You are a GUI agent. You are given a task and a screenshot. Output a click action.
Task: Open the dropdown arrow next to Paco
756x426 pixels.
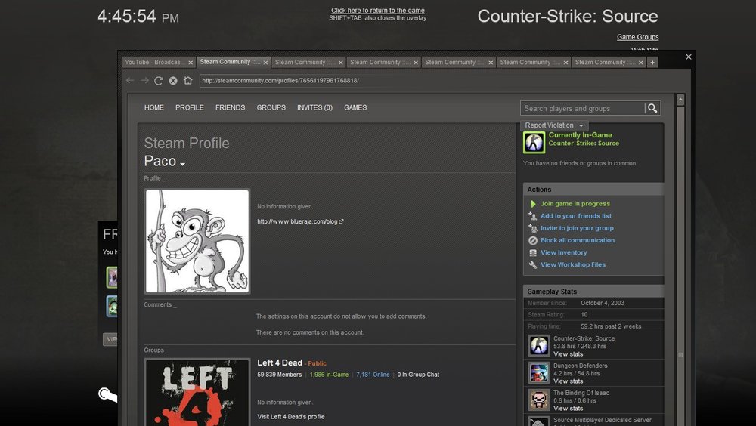pos(183,164)
